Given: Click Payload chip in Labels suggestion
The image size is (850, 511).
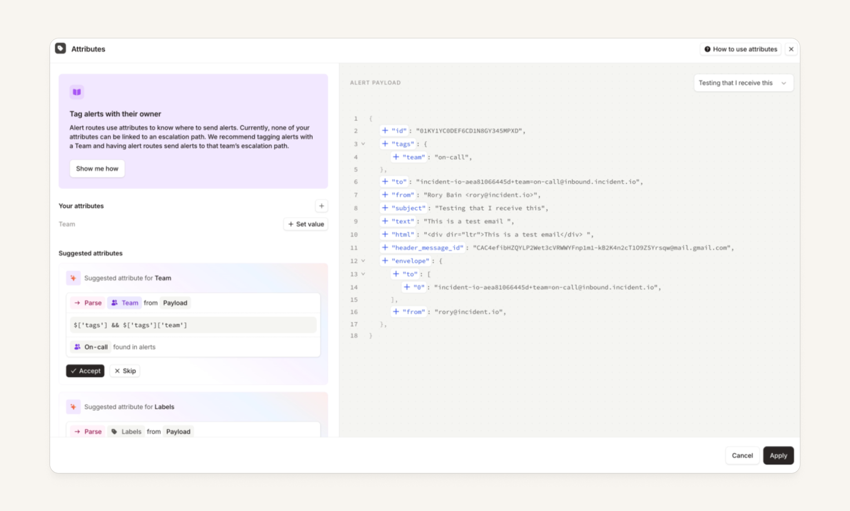Looking at the screenshot, I should (178, 431).
